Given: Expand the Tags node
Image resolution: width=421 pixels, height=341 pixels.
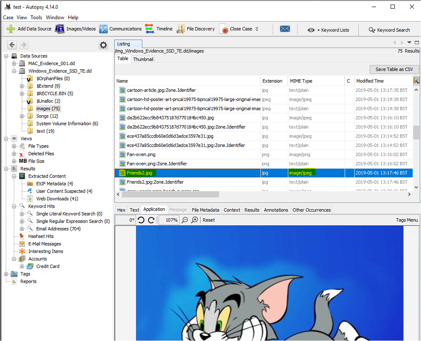Looking at the screenshot, I should pos(6,274).
